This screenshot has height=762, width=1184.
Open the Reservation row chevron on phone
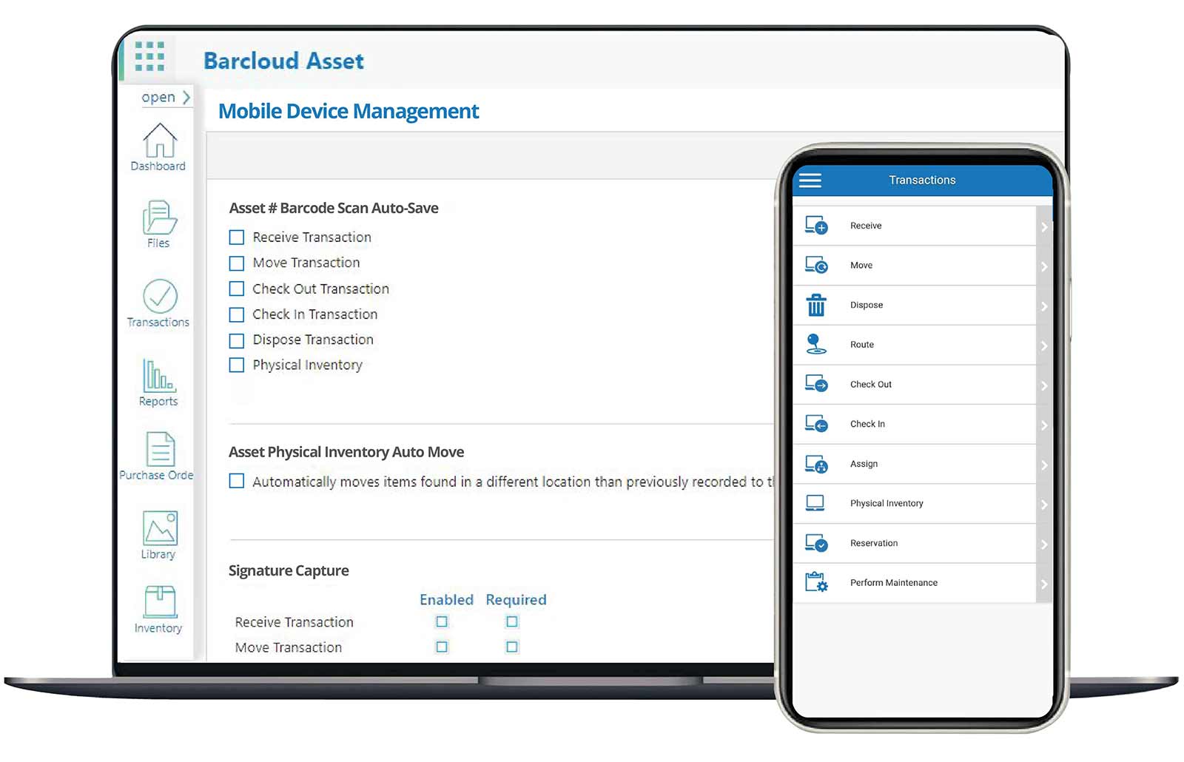click(x=1044, y=544)
